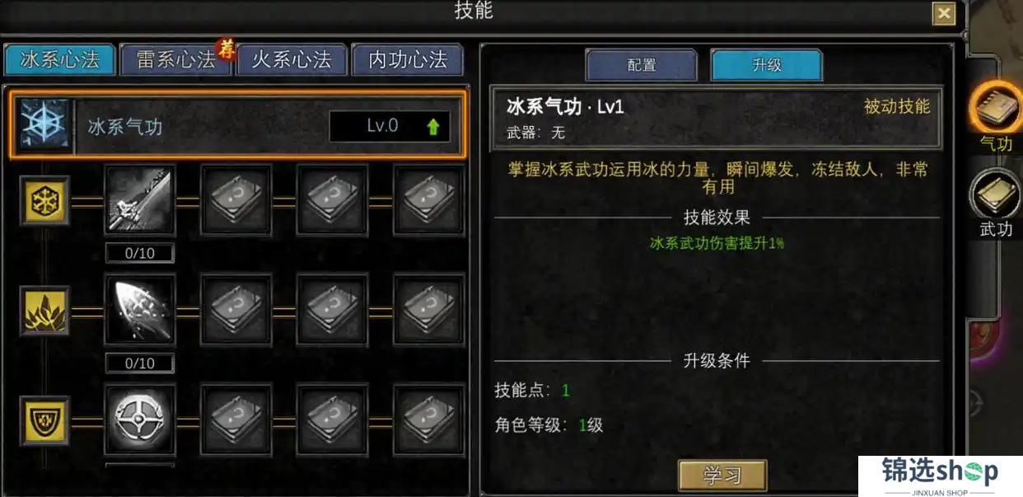The width and height of the screenshot is (1023, 497).
Task: Select the ice spike skill icon
Action: [139, 309]
